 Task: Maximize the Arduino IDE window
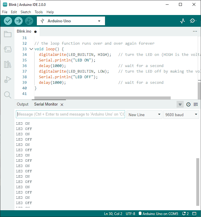180,4
